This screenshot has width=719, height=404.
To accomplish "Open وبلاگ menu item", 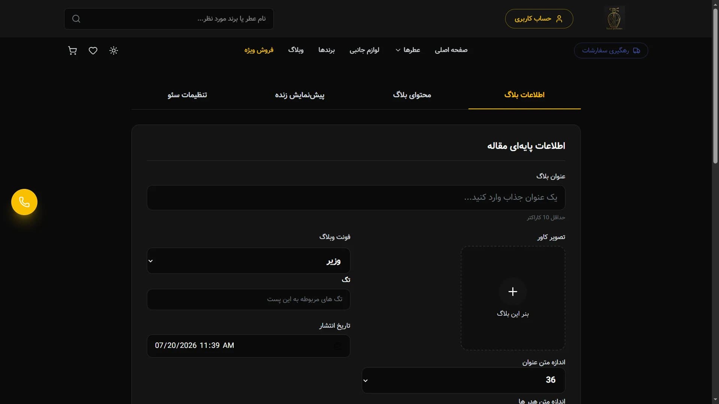I will tap(296, 50).
